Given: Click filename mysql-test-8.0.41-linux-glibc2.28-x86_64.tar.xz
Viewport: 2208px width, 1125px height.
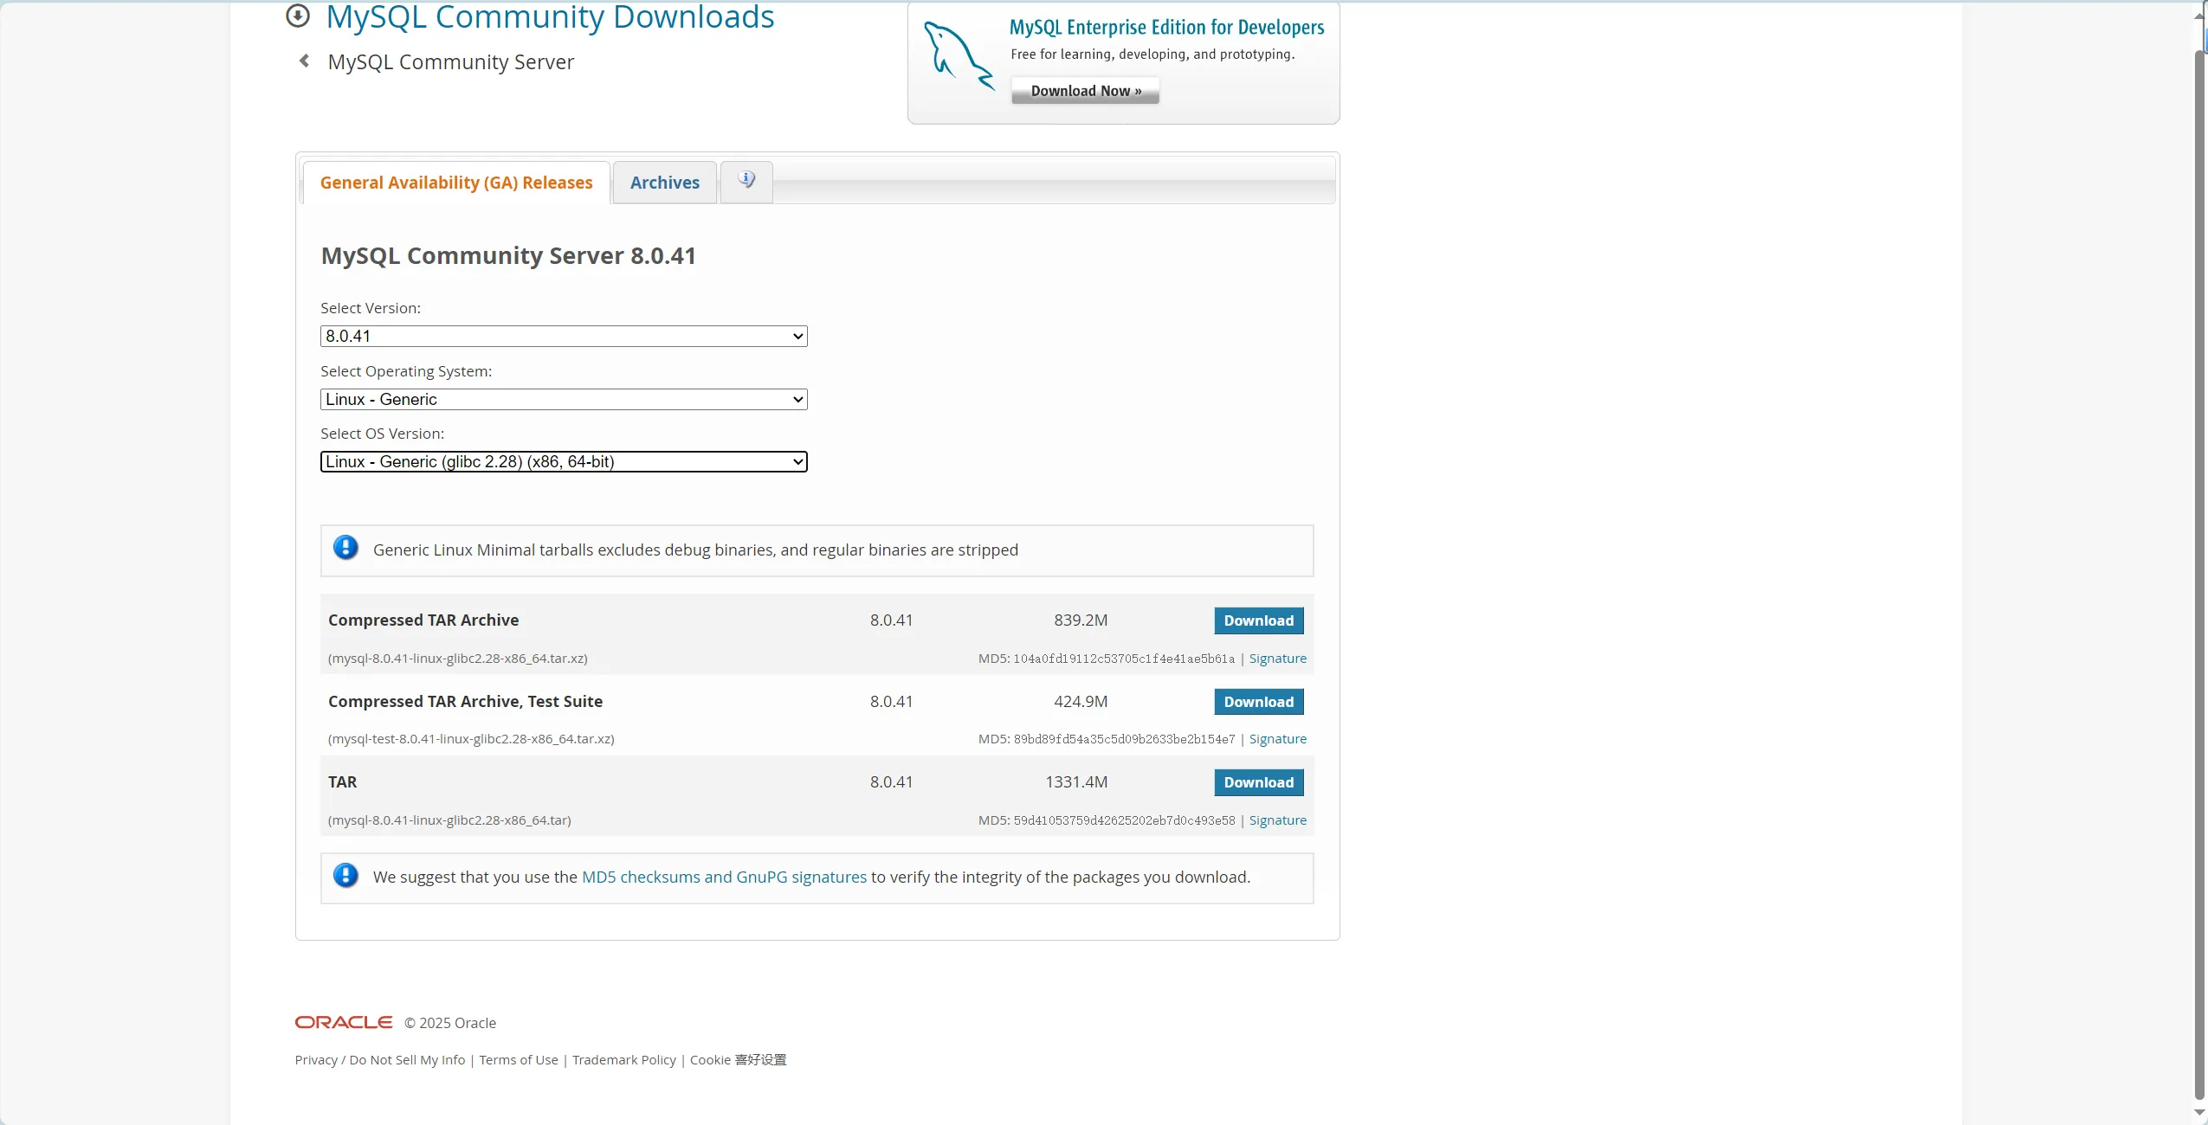Looking at the screenshot, I should 471,739.
